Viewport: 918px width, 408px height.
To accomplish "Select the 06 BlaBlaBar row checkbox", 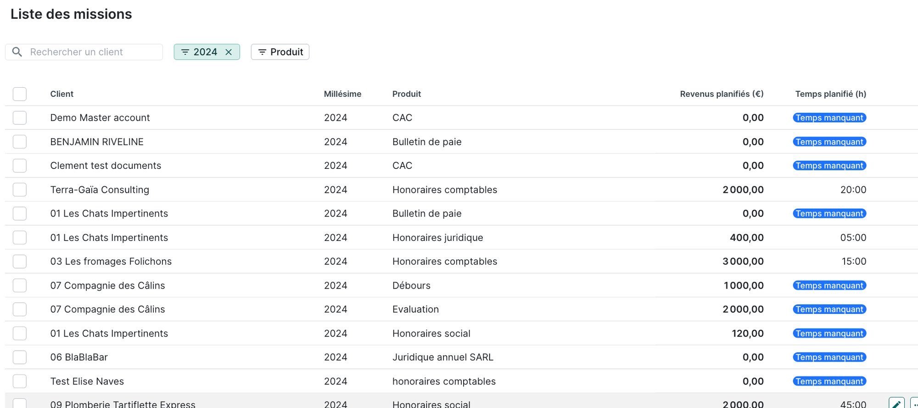I will click(20, 357).
